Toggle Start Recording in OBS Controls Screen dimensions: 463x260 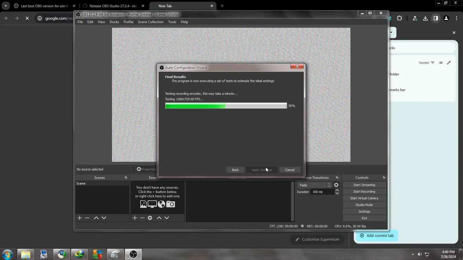(x=364, y=192)
